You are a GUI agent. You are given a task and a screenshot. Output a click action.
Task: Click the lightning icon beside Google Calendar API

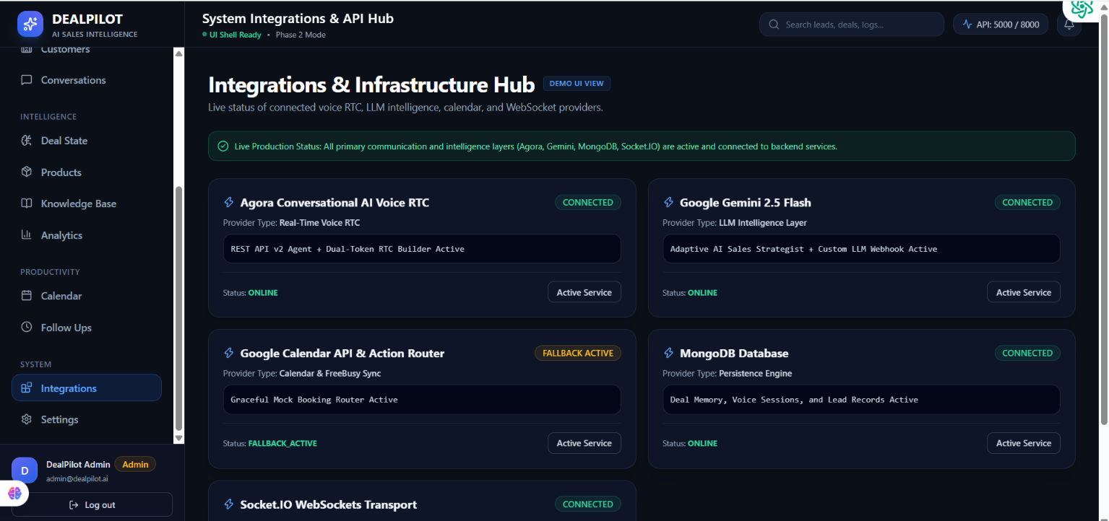click(x=229, y=354)
